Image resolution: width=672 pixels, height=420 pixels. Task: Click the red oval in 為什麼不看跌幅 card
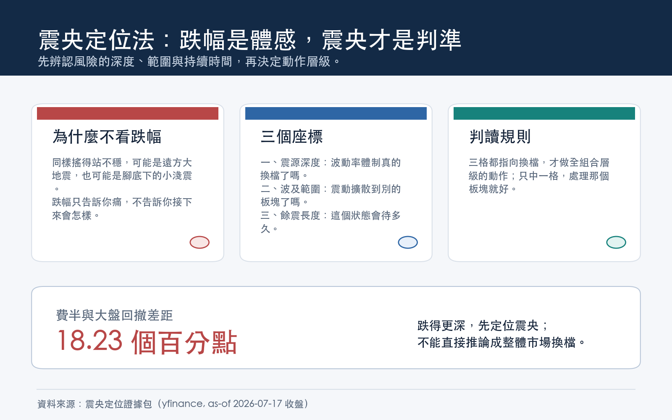(x=199, y=242)
